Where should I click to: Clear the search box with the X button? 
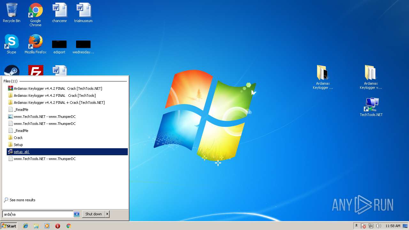coord(77,214)
